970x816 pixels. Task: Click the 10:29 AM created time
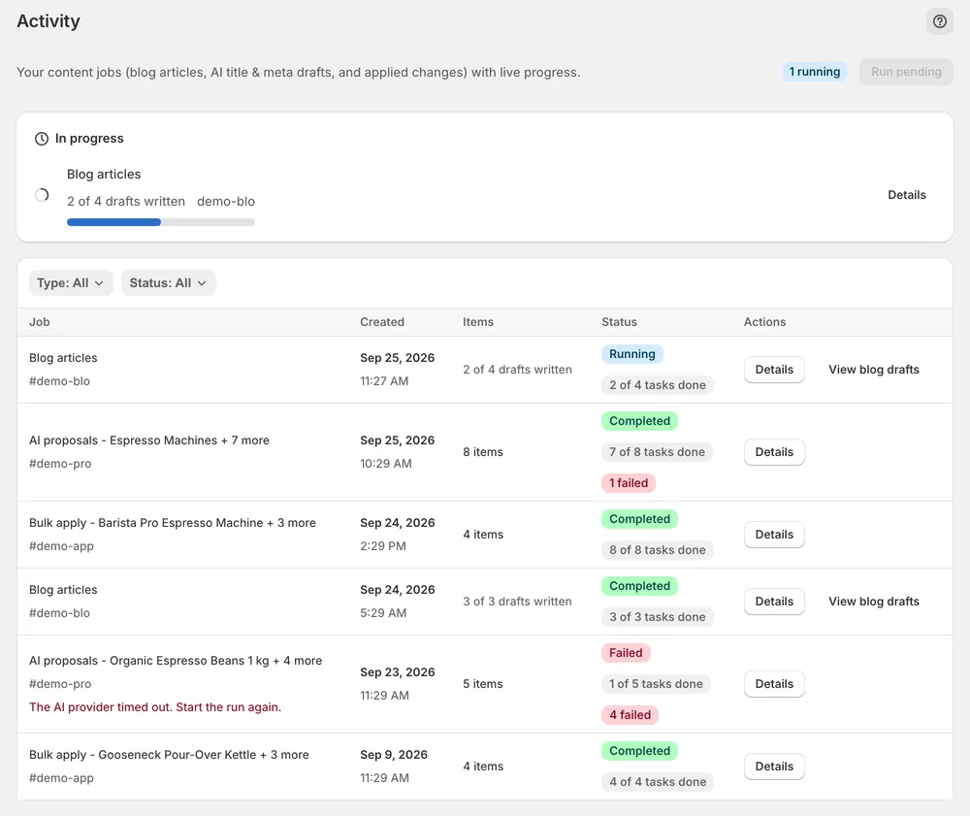386,464
